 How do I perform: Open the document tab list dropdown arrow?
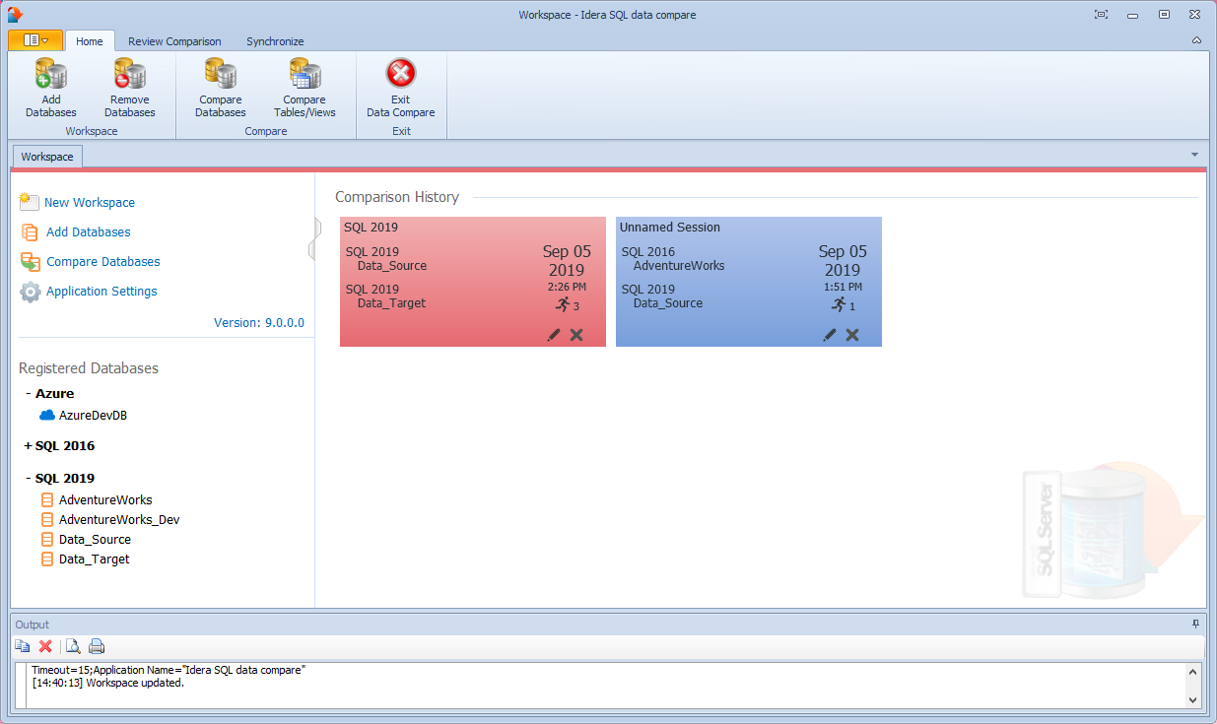[1194, 155]
